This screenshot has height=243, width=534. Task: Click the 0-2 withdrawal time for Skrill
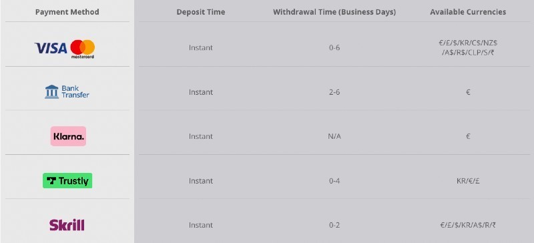[334, 225]
